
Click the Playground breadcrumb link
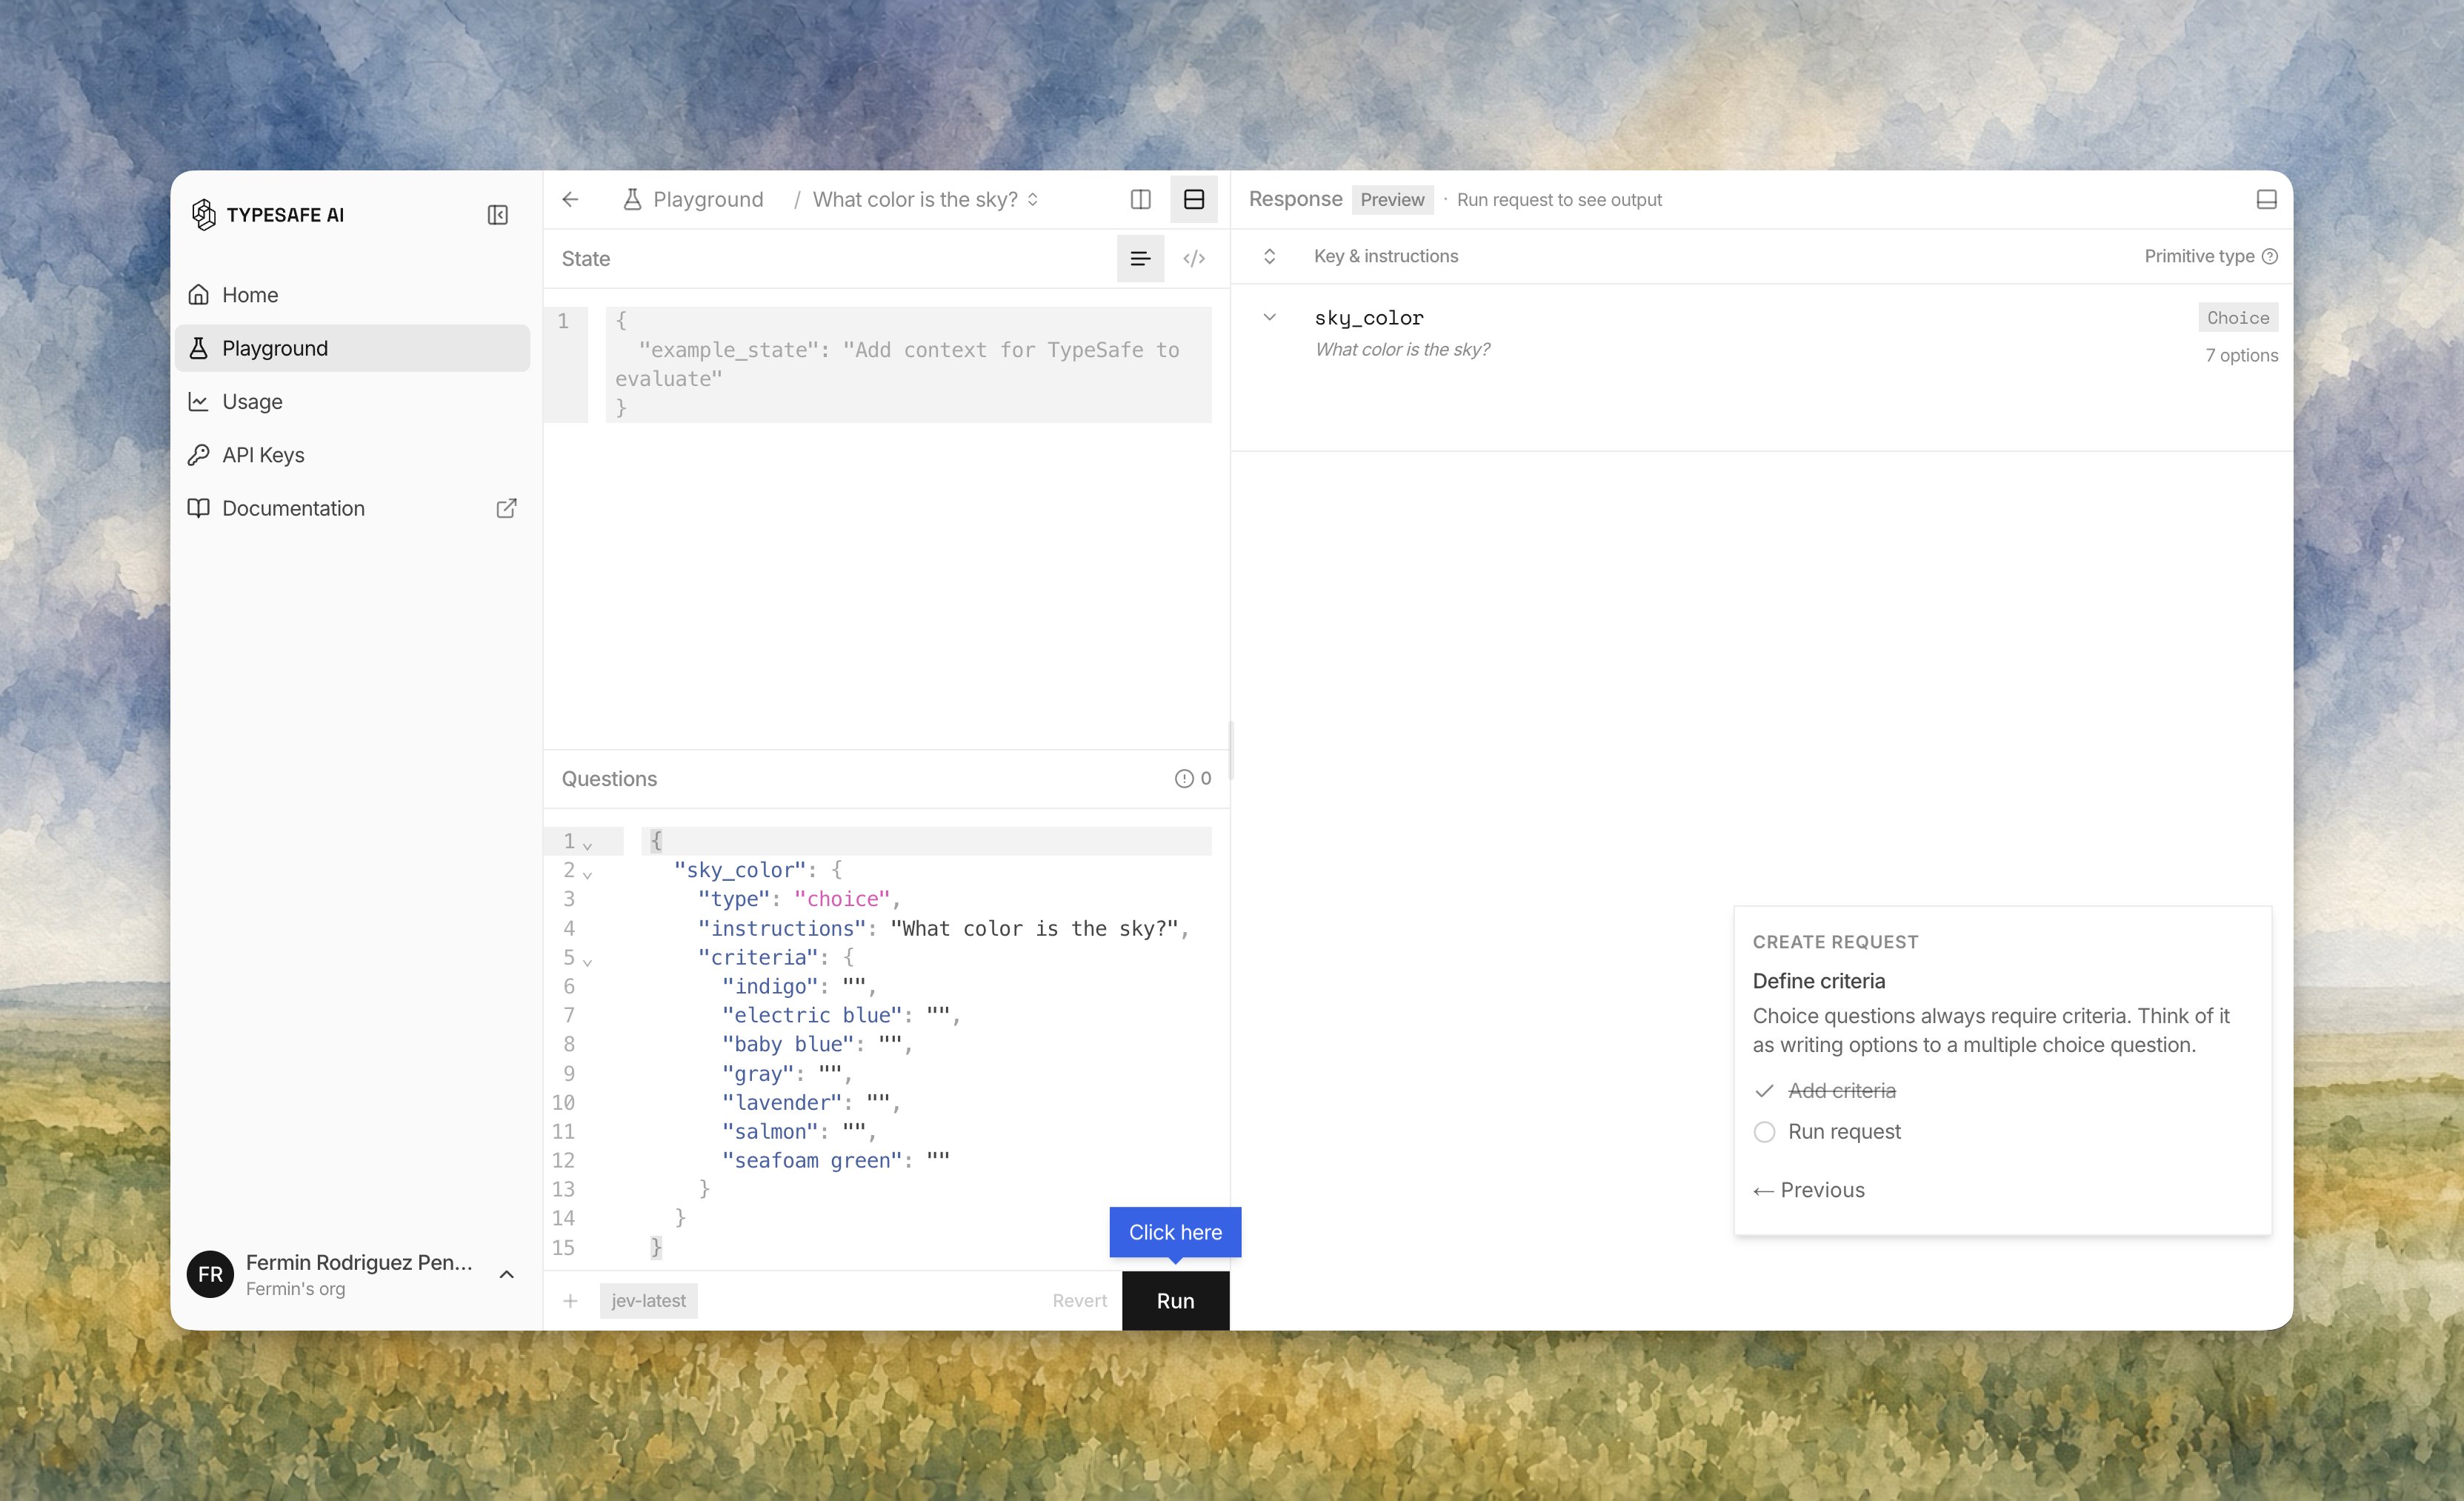point(708,199)
